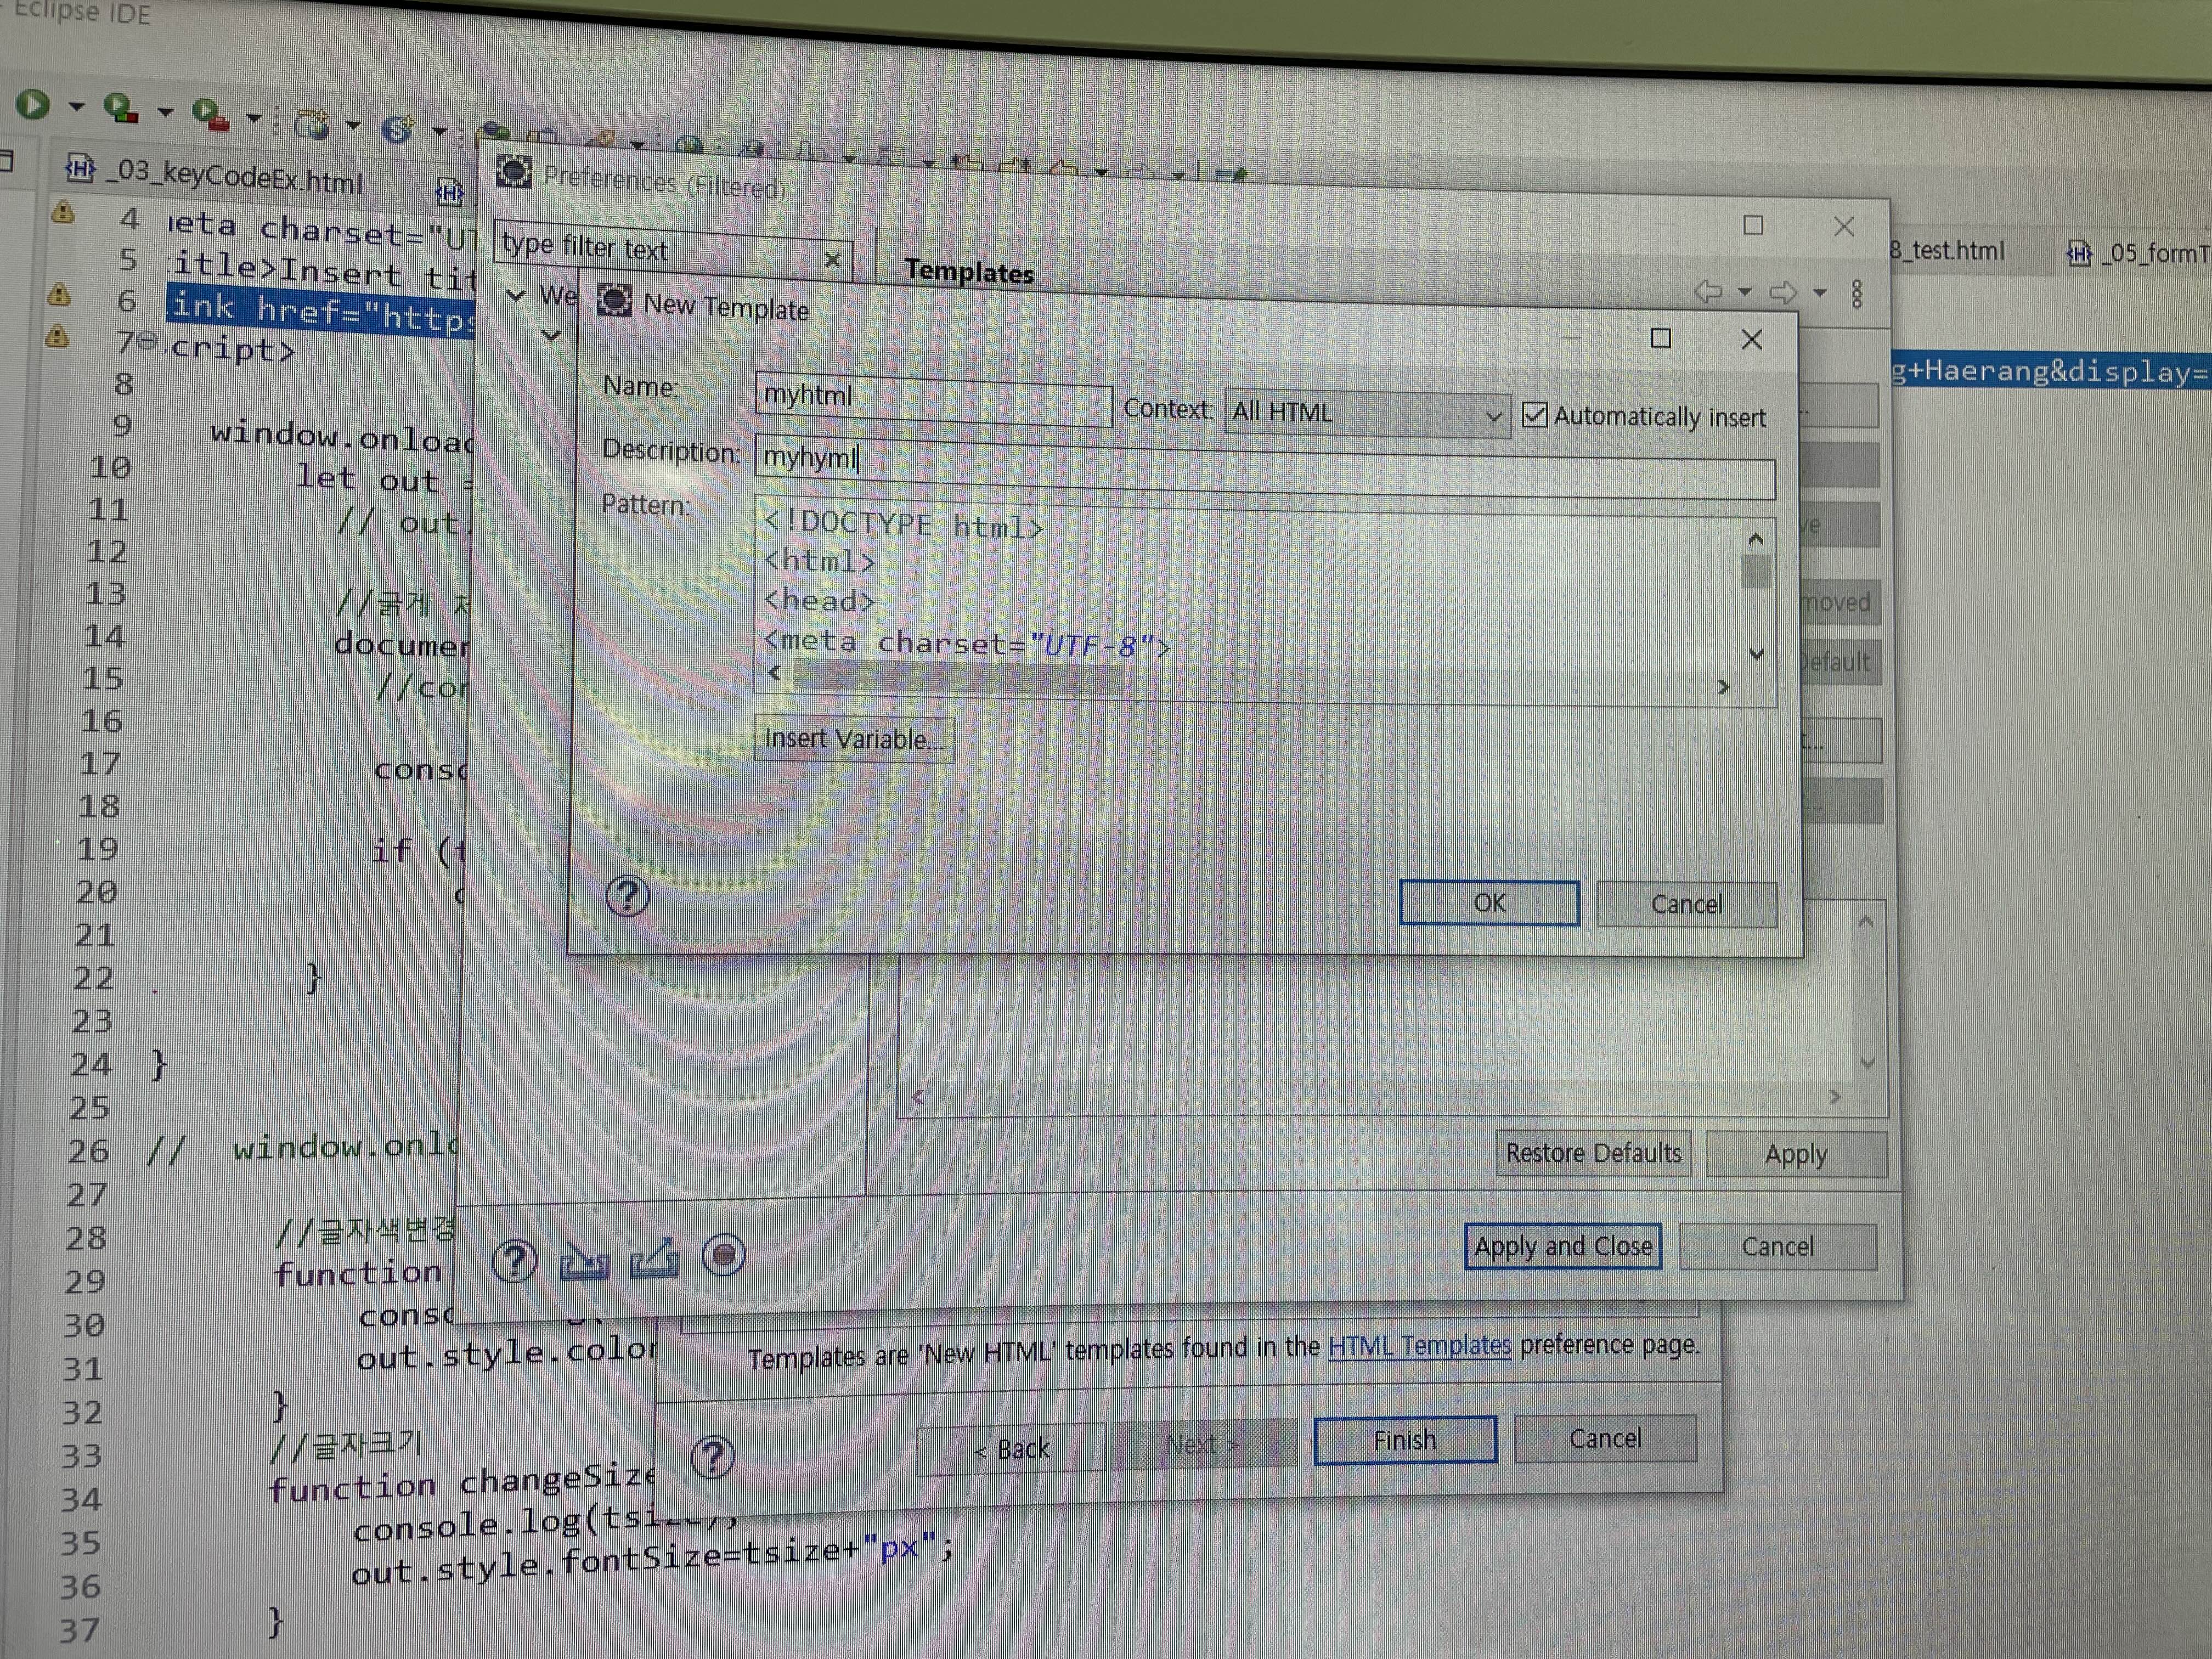Click the Description text field
2212x1659 pixels.
tap(1264, 468)
